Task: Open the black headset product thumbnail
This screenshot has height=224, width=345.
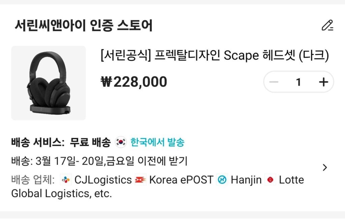Action: [49, 83]
